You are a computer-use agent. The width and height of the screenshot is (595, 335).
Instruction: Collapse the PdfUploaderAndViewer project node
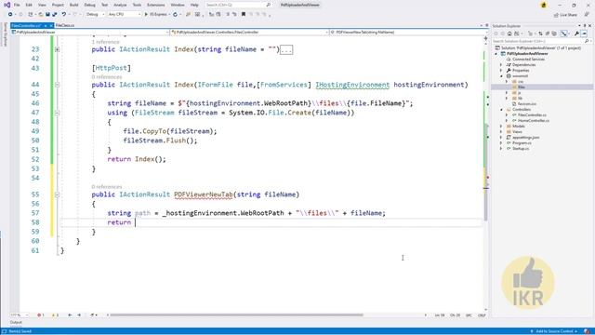coord(496,54)
